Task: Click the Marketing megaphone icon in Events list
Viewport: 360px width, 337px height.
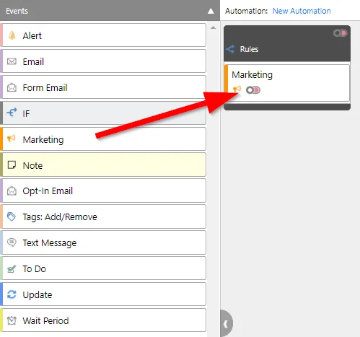Action: pos(12,139)
